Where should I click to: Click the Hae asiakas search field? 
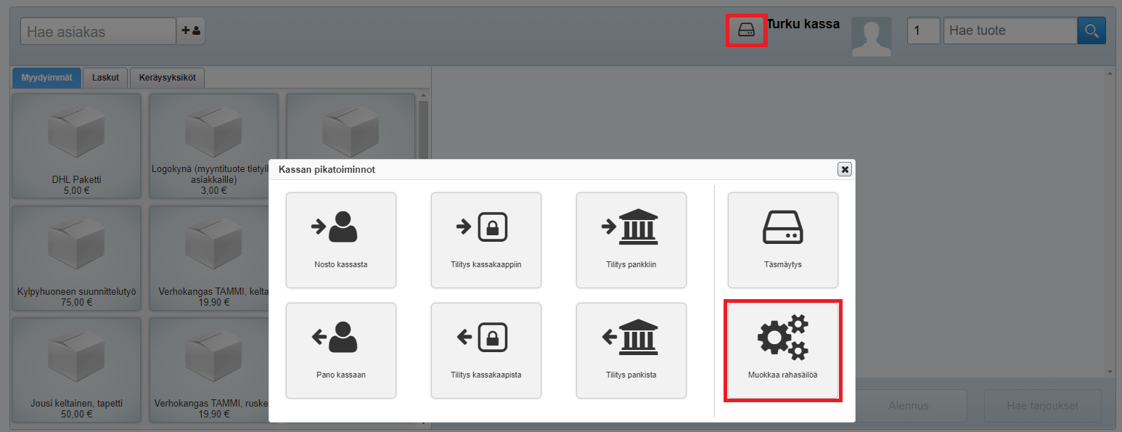click(98, 32)
